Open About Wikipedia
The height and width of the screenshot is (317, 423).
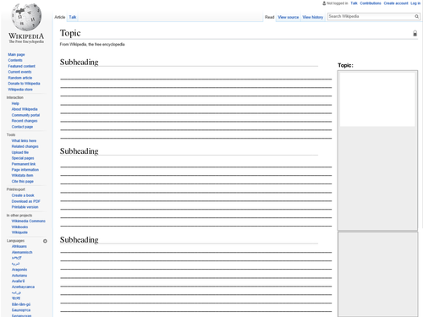pyautogui.click(x=25, y=109)
